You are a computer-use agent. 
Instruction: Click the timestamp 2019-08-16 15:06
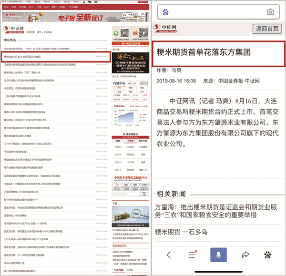(x=176, y=81)
